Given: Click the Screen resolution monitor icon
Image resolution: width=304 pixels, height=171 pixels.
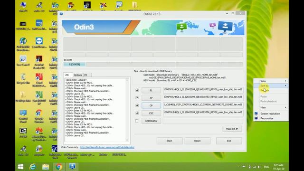Looking at the screenshot, I should point(256,114).
